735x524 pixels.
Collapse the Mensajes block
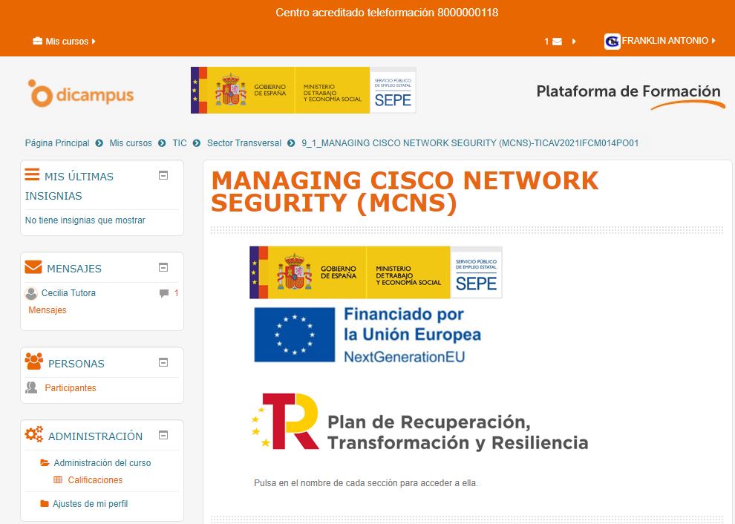coord(163,267)
